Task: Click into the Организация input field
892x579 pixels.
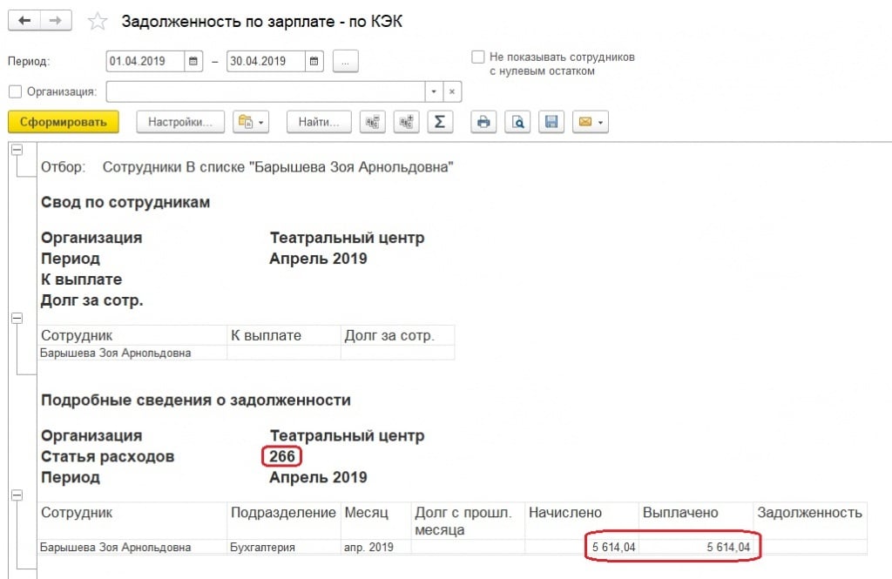Action: [266, 91]
